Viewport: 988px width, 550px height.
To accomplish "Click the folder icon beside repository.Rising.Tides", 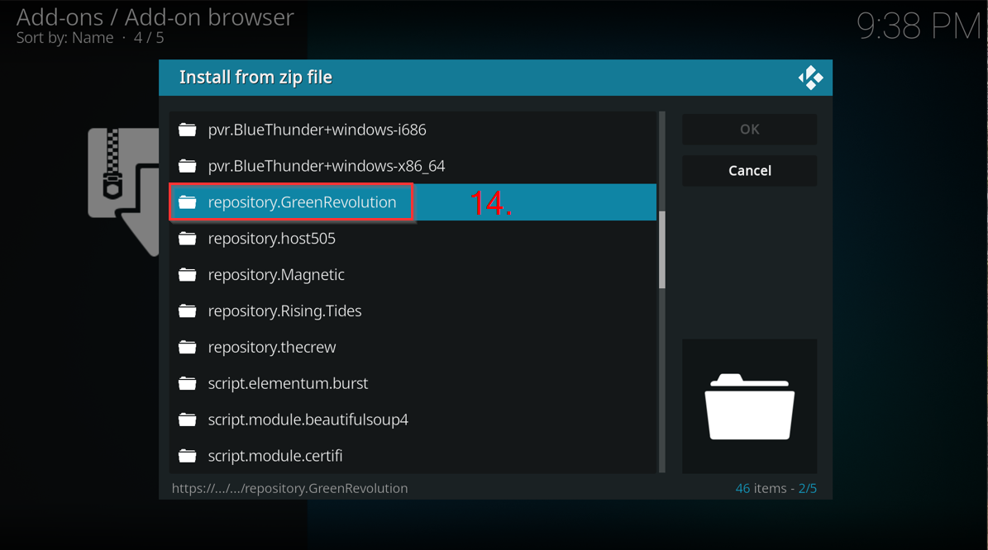I will point(187,311).
